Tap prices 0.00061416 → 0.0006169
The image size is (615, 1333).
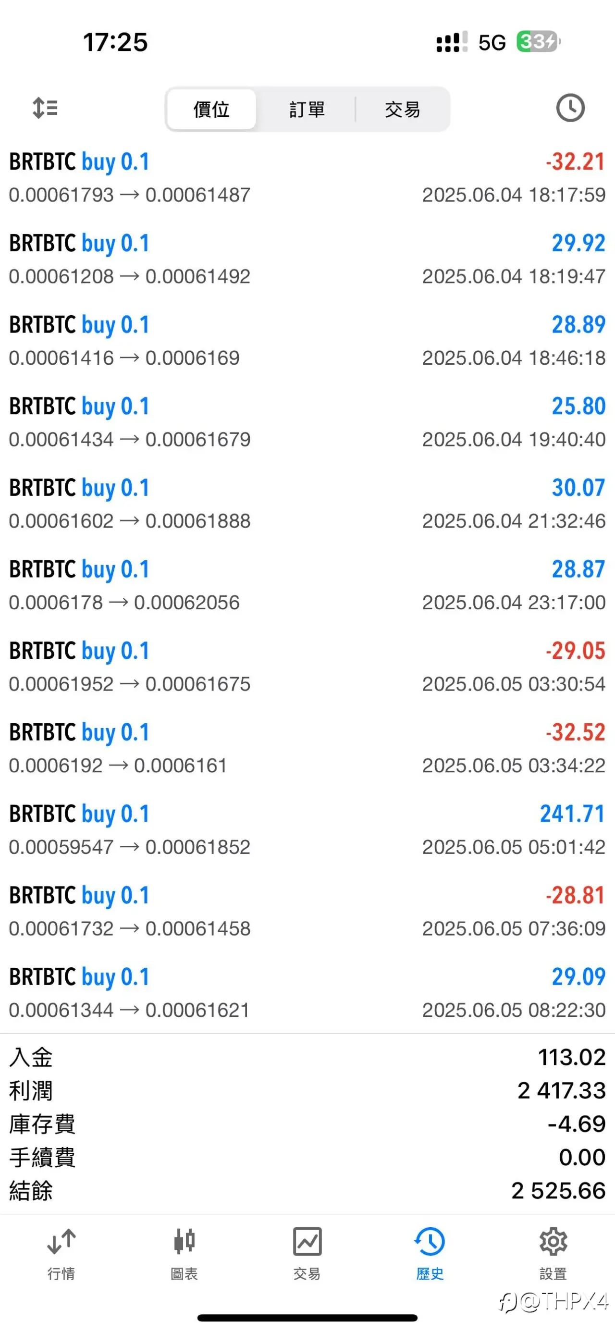pyautogui.click(x=124, y=358)
